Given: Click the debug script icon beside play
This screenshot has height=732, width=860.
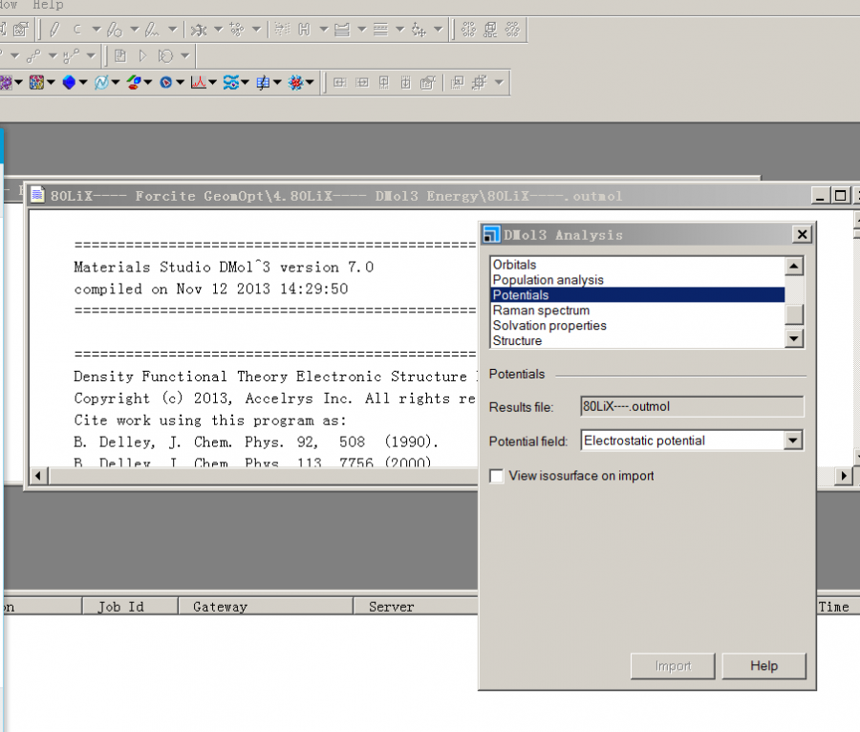Looking at the screenshot, I should click(165, 55).
